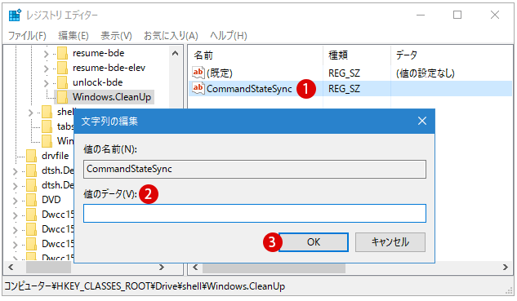Expand the DVD tree node
This screenshot has width=517, height=301.
[x=16, y=201]
